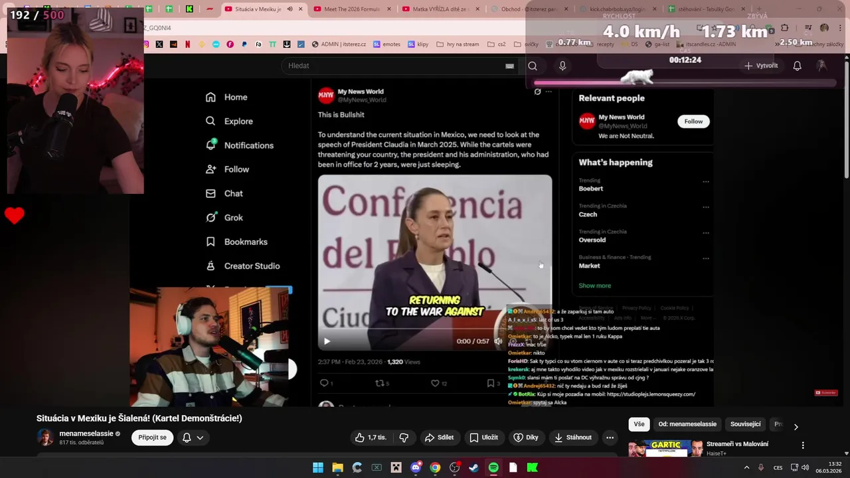
Task: Start voice search with the microphone icon
Action: click(562, 66)
